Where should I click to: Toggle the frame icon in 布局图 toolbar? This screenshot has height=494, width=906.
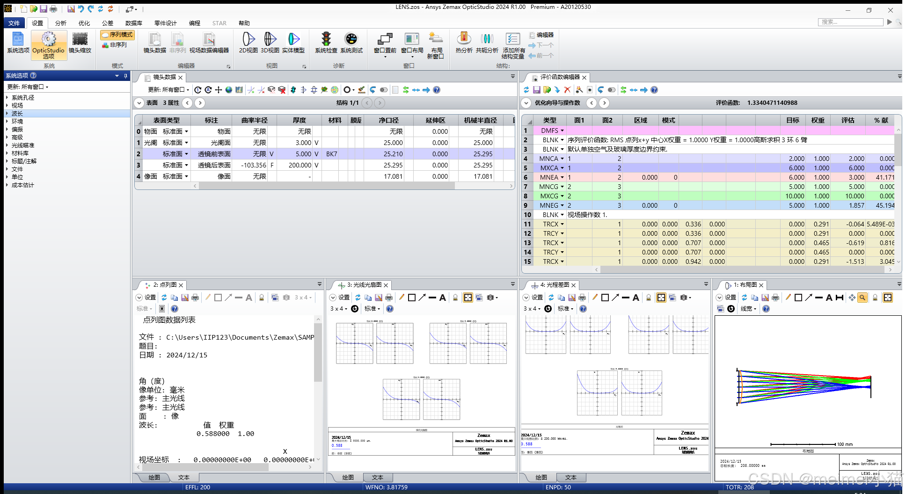pos(888,298)
